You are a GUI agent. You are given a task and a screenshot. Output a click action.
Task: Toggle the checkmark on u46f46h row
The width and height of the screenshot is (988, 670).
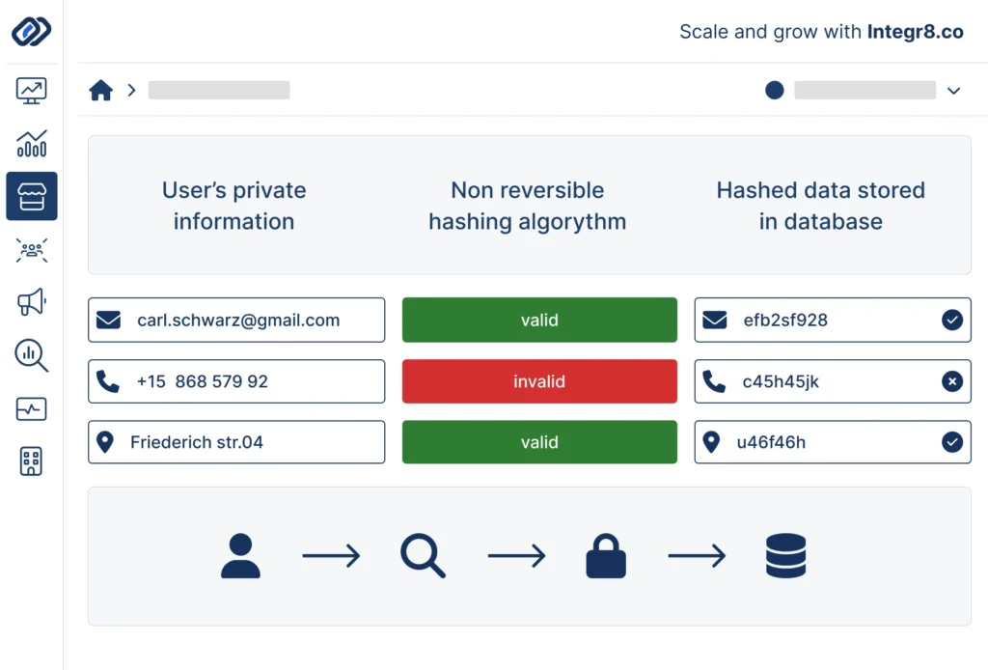(952, 442)
